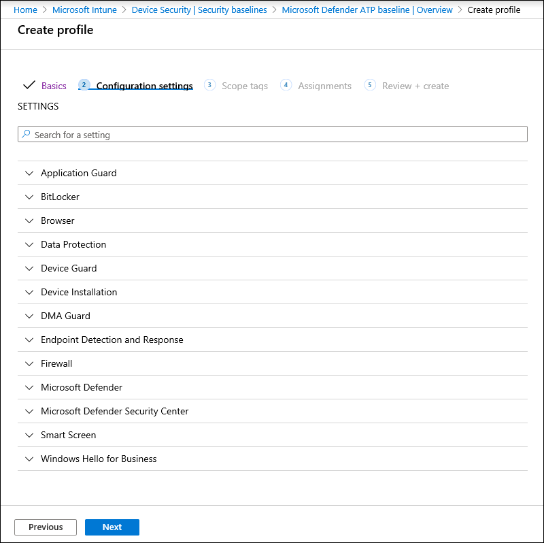
Task: Click the Basics step checkmark icon
Action: pyautogui.click(x=29, y=86)
